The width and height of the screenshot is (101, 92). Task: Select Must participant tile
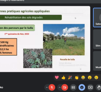tap(97, 61)
